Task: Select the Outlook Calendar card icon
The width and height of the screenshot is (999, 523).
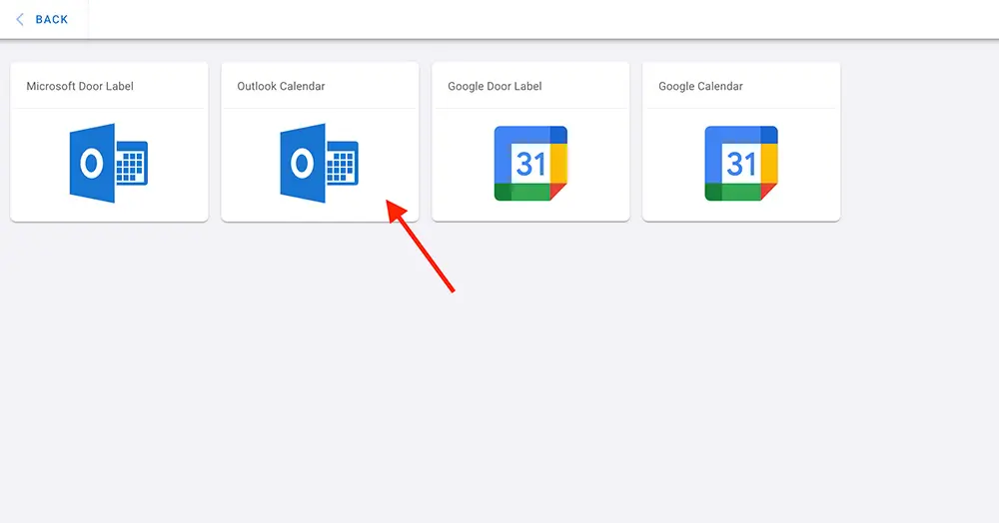Action: tap(320, 163)
